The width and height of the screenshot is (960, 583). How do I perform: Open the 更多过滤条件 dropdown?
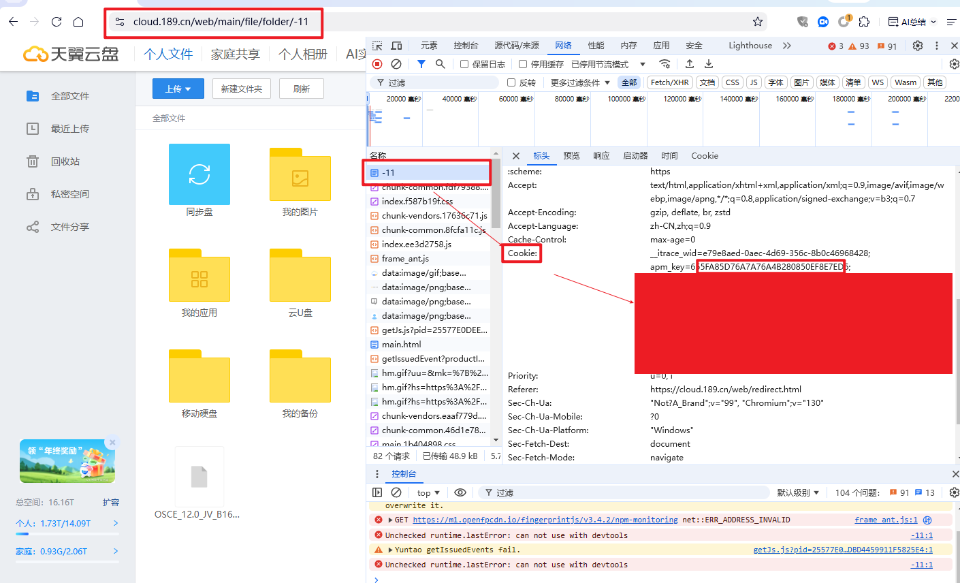tap(580, 82)
